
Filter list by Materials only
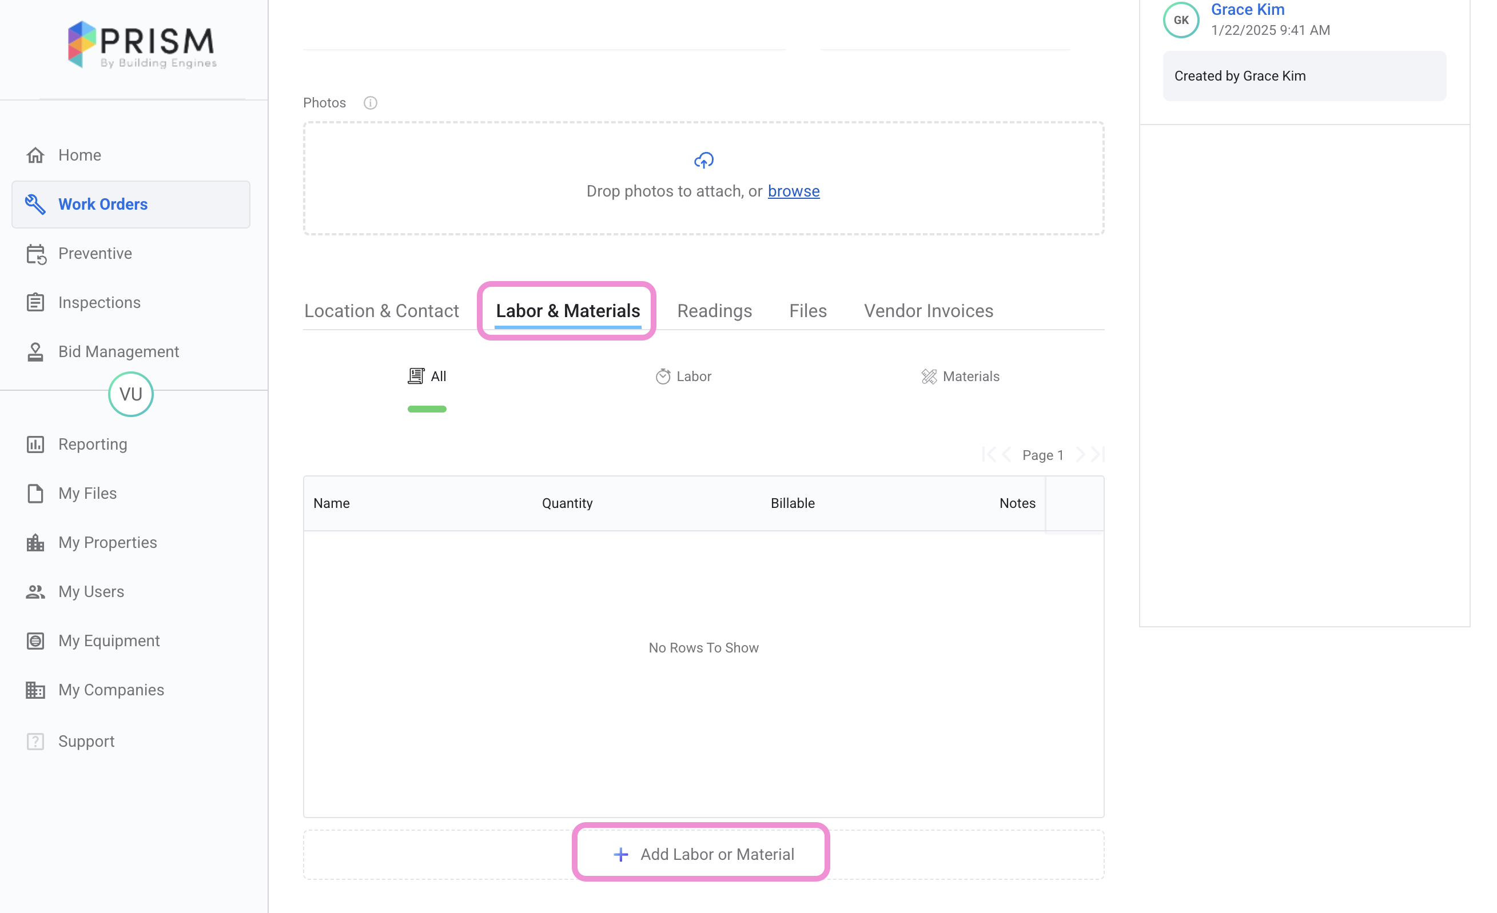pyautogui.click(x=960, y=377)
